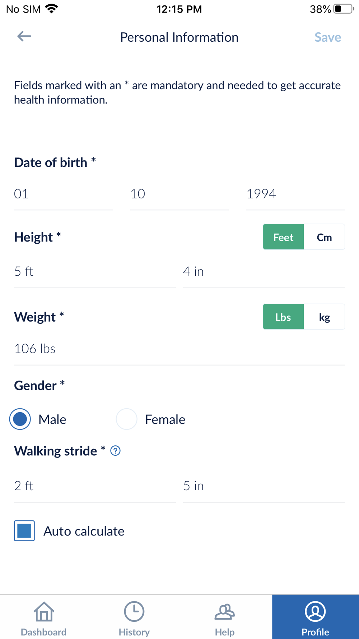Screen dimensions: 359x639
Task: Edit the birth day field showing 01
Action: [63, 194]
